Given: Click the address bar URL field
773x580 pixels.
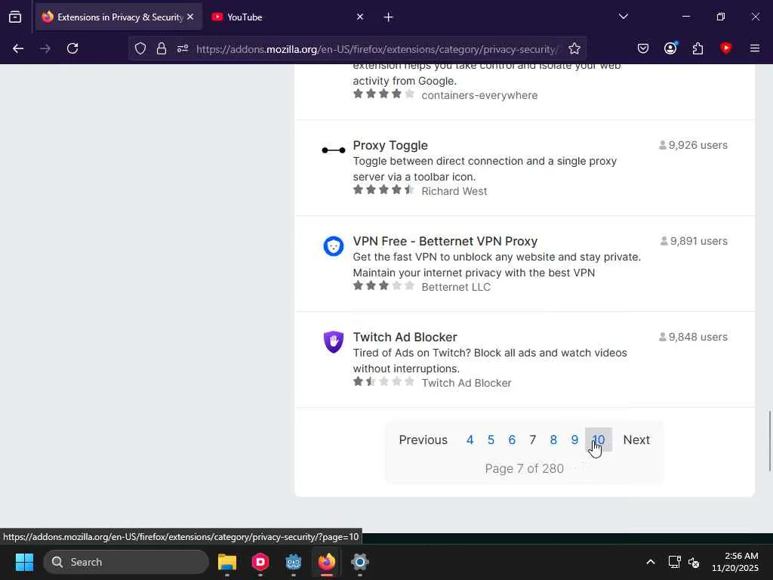Looking at the screenshot, I should click(x=377, y=49).
